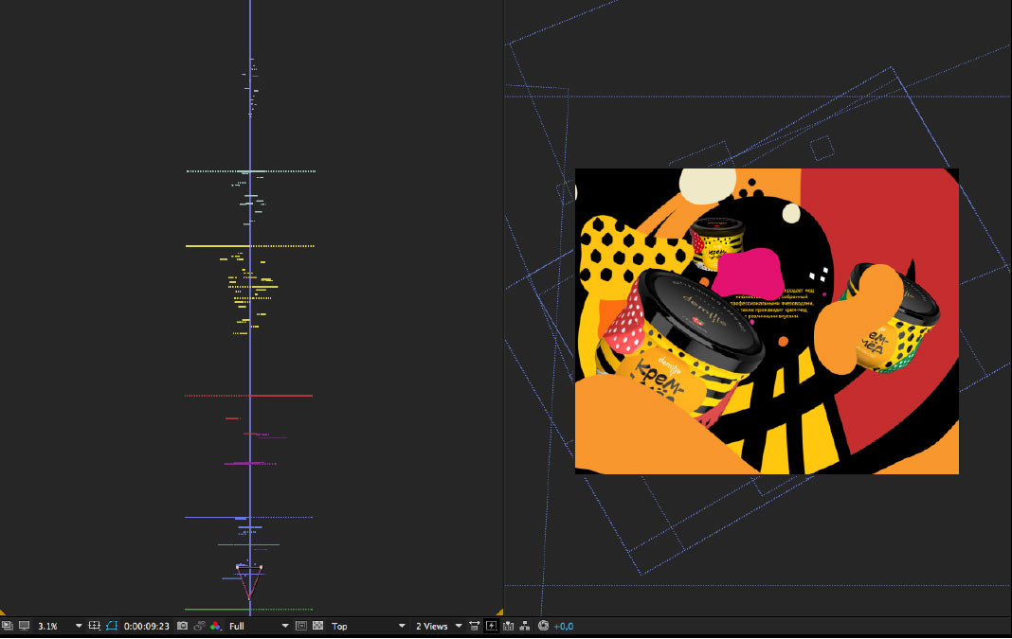Click the Reset Exposure icon
Screen dimensions: 1012x639
[x=543, y=626]
